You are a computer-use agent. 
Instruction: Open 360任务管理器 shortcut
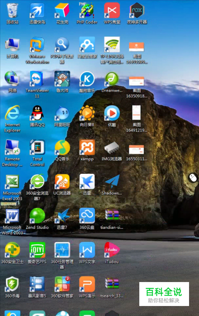62,250
